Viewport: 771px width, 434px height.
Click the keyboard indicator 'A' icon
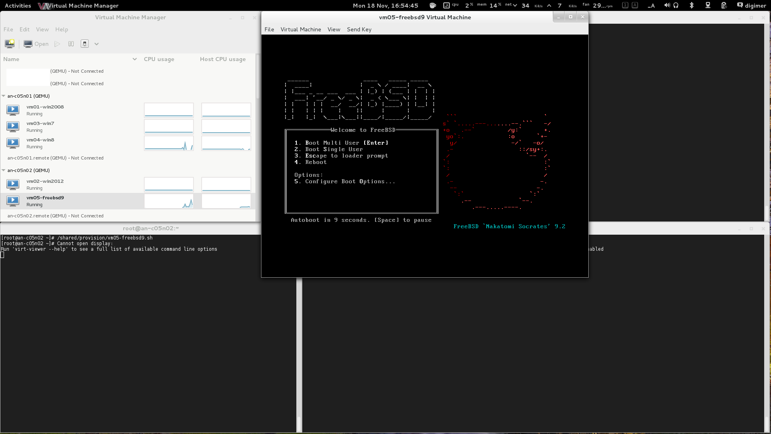click(x=634, y=5)
